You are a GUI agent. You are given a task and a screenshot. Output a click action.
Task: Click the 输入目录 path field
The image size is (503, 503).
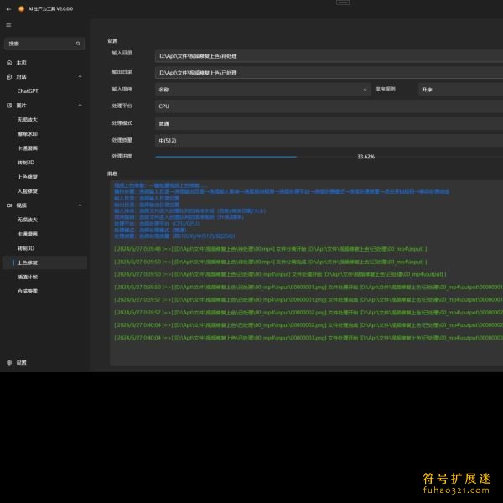(329, 56)
